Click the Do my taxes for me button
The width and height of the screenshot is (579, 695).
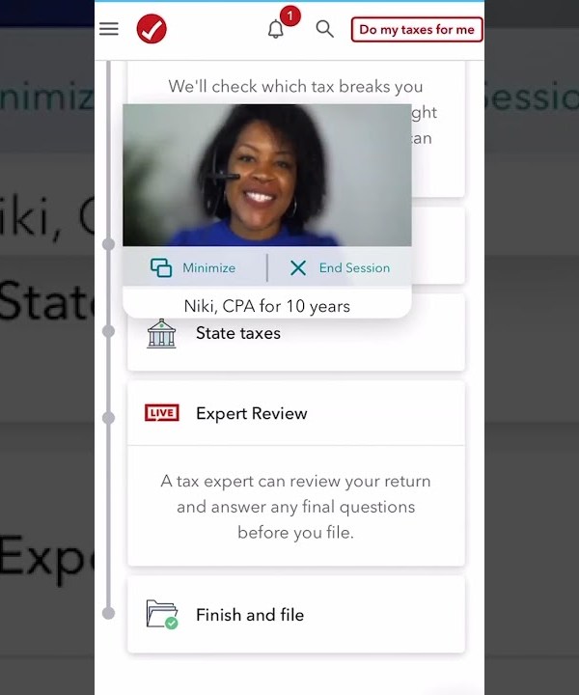point(417,30)
